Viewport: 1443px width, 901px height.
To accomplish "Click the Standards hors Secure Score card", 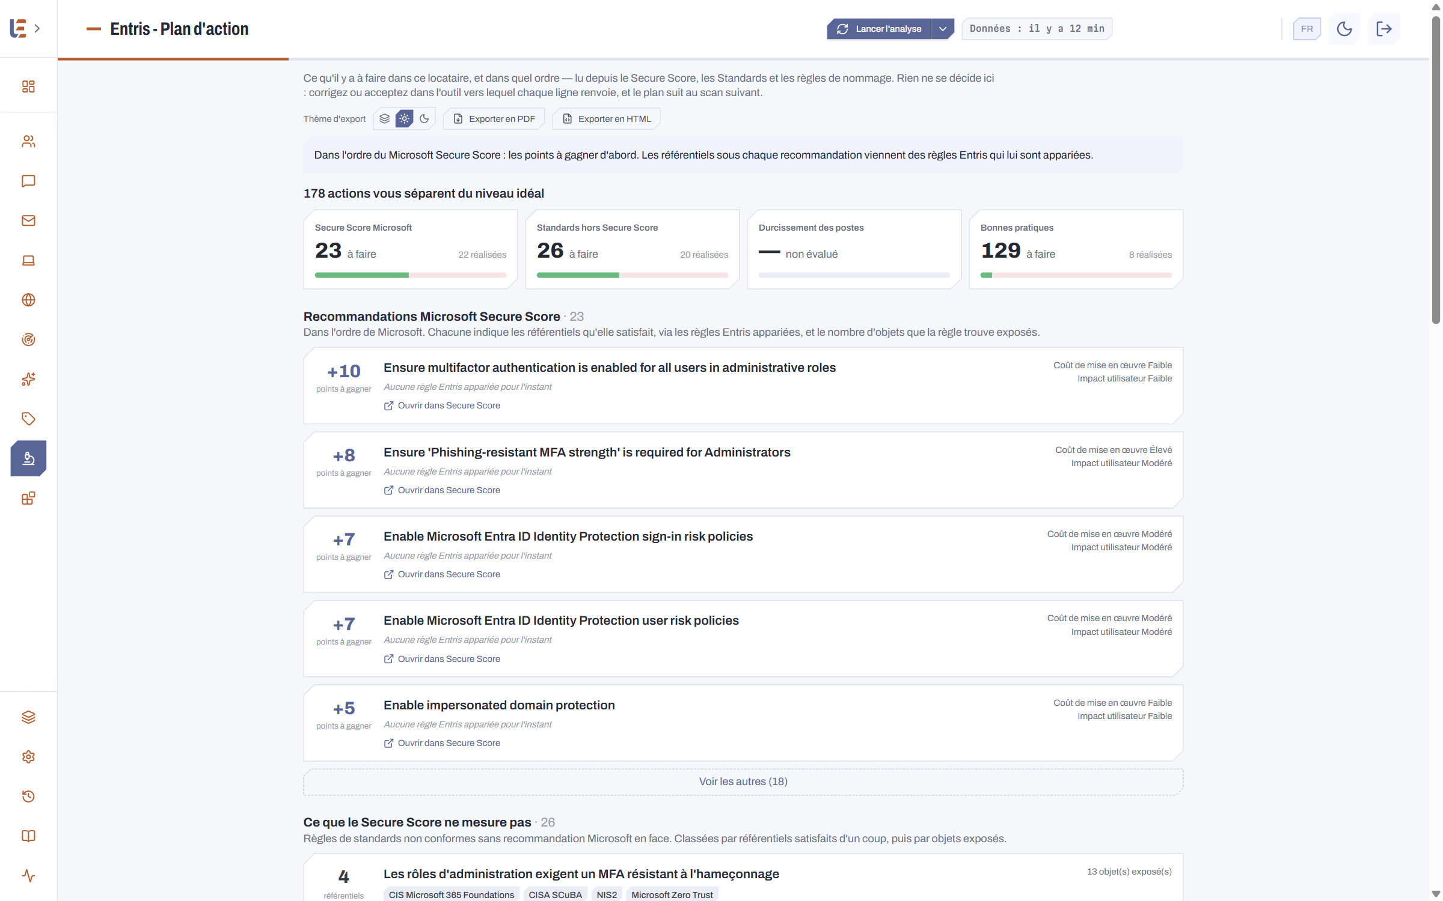I will [x=633, y=249].
